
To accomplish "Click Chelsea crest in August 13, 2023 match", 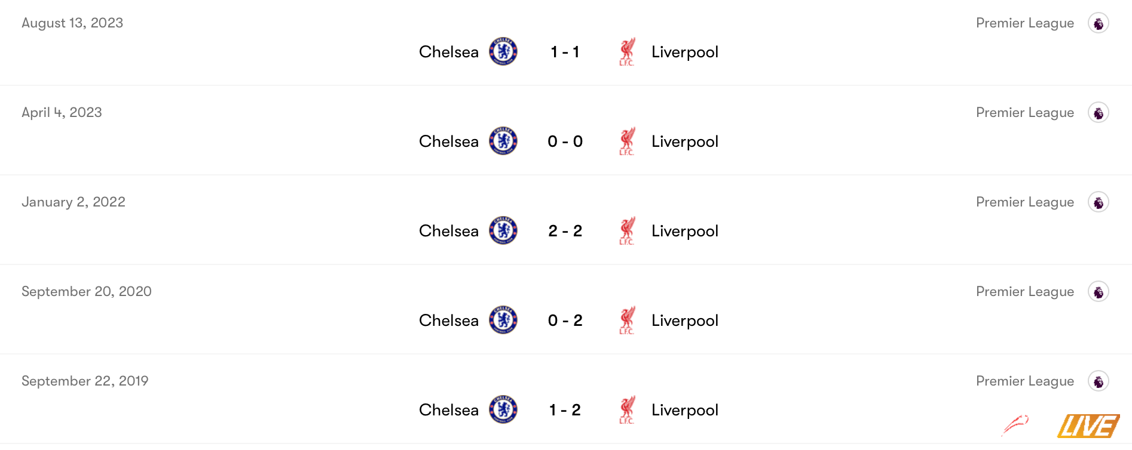I will click(503, 51).
